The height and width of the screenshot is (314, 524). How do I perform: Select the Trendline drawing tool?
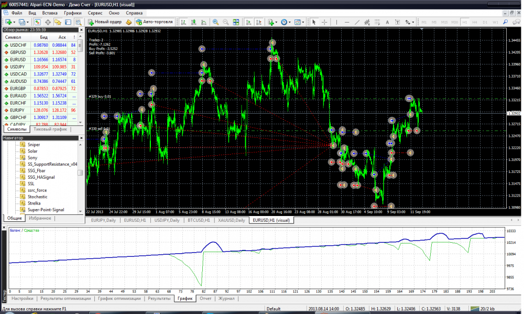[x=357, y=22]
